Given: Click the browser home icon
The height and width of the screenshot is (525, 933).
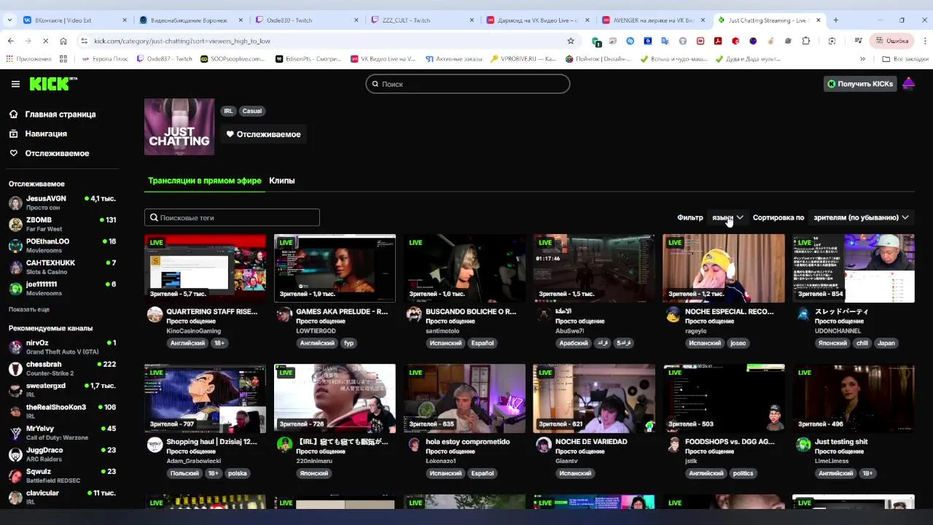Looking at the screenshot, I should (x=63, y=41).
